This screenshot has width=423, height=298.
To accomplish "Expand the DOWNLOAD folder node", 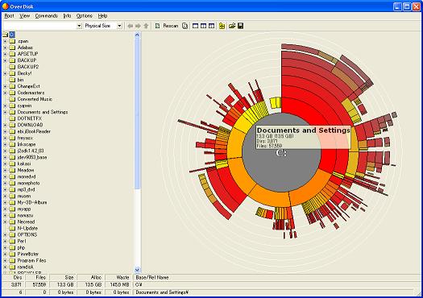I will (5, 125).
